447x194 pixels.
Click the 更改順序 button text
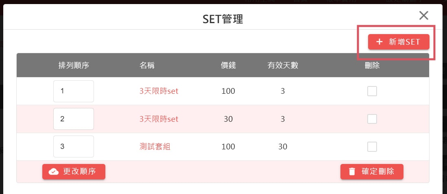(x=79, y=172)
